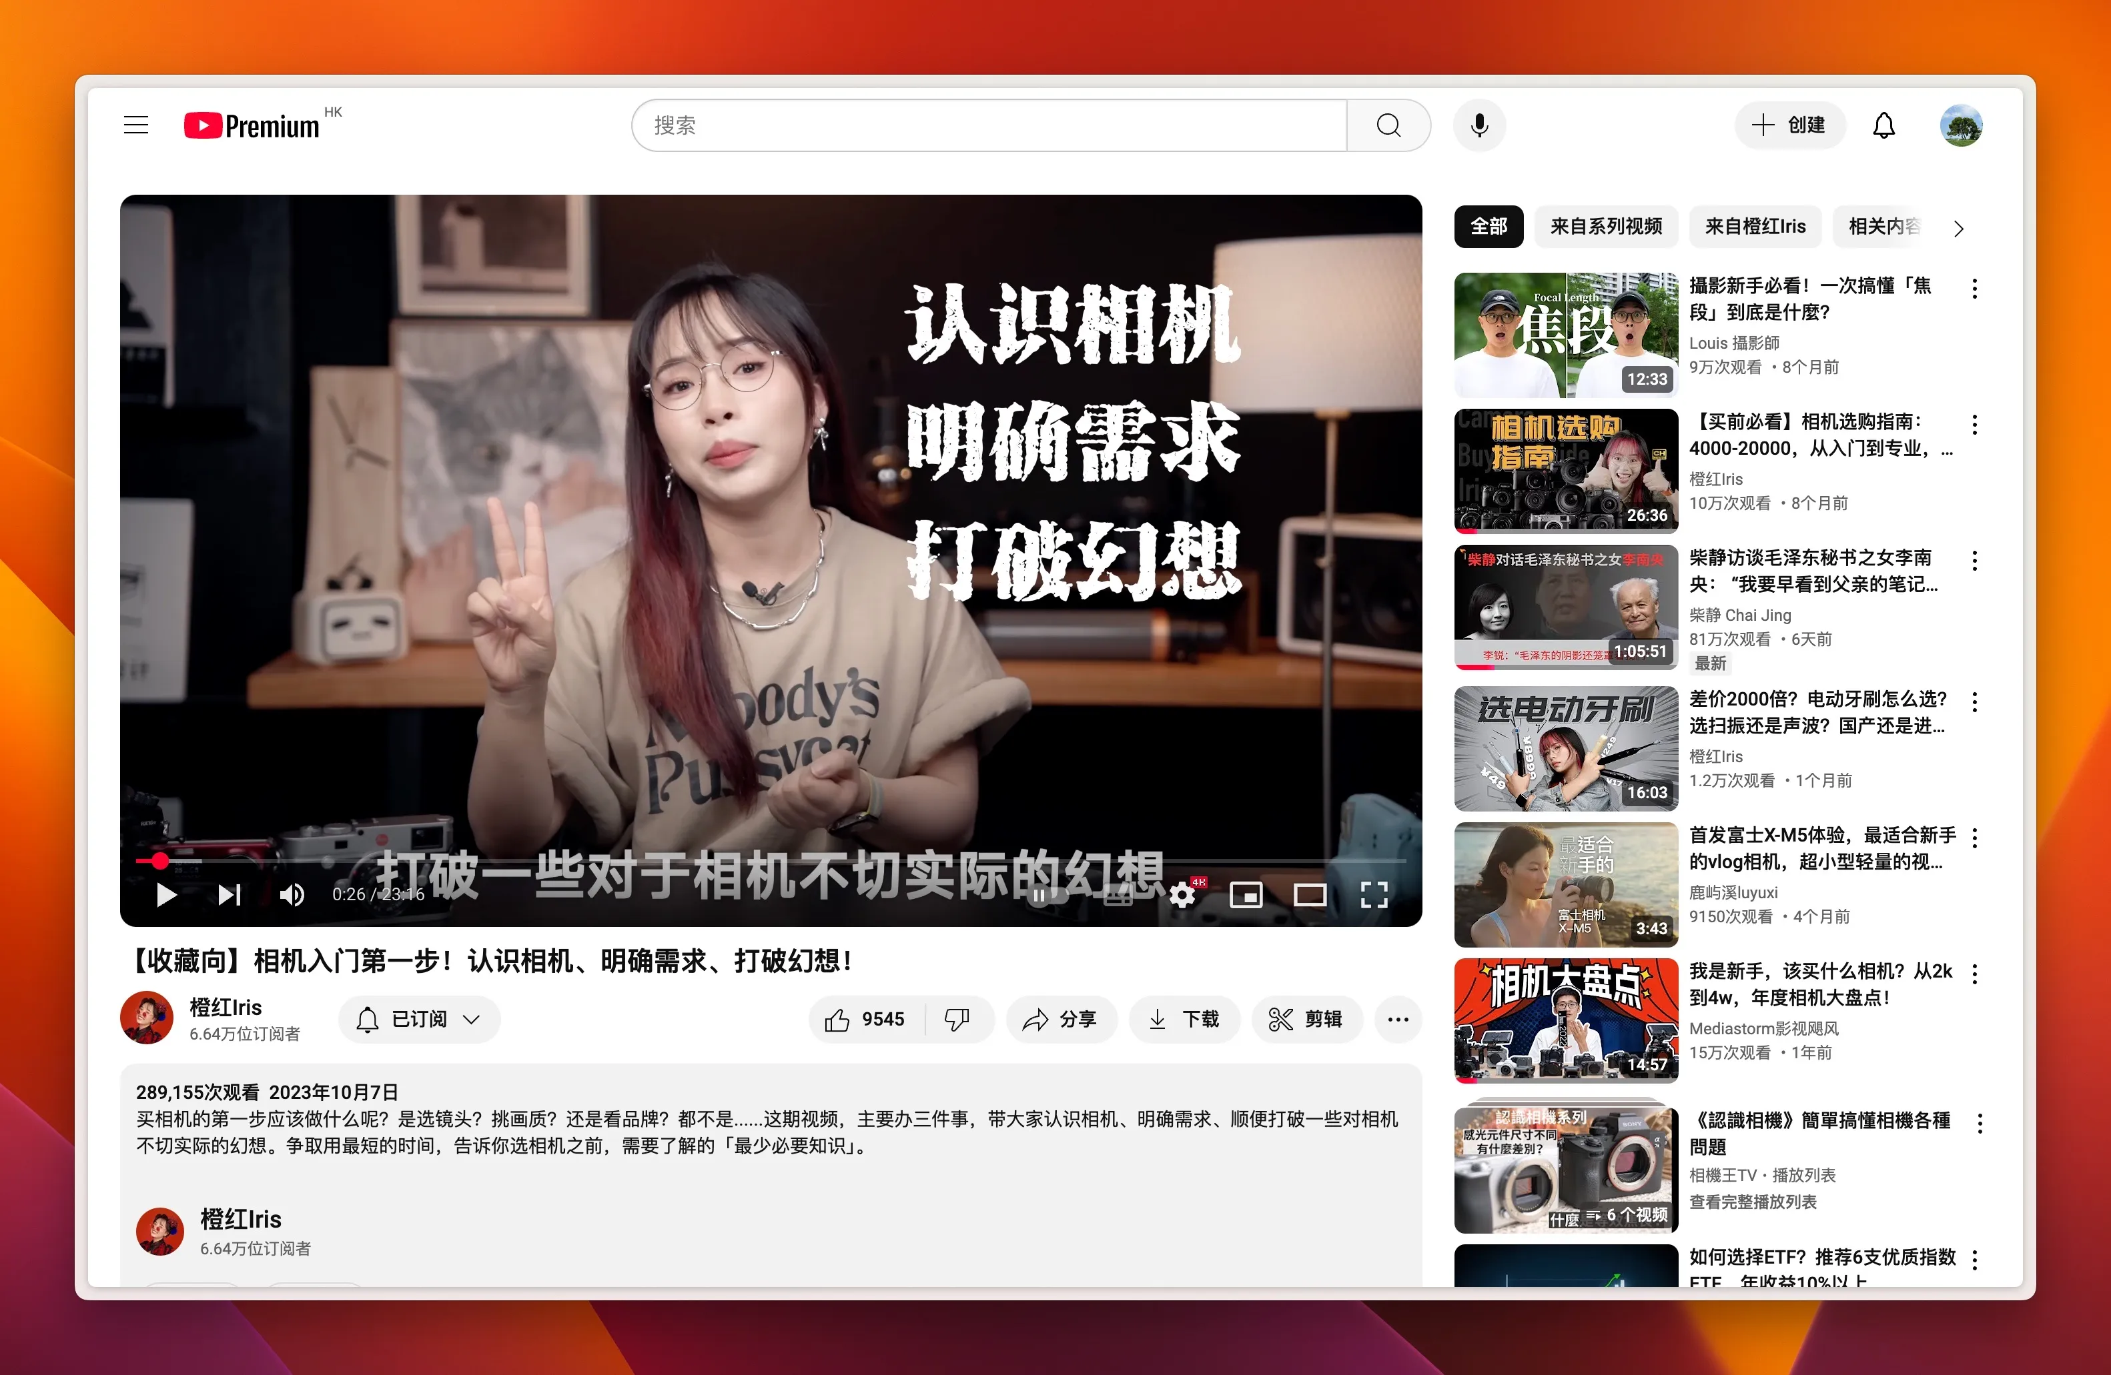
Task: Start voice search with microphone
Action: click(1479, 125)
